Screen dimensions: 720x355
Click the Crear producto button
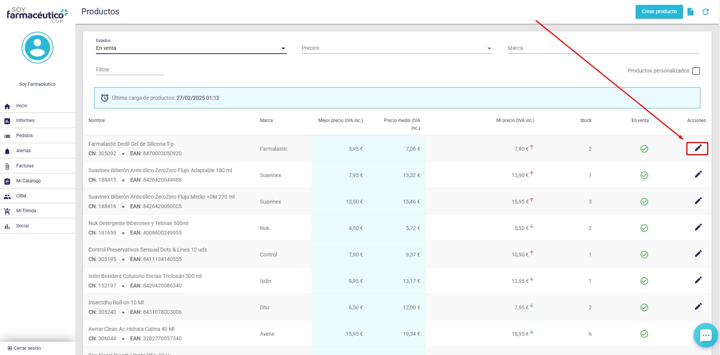point(659,12)
